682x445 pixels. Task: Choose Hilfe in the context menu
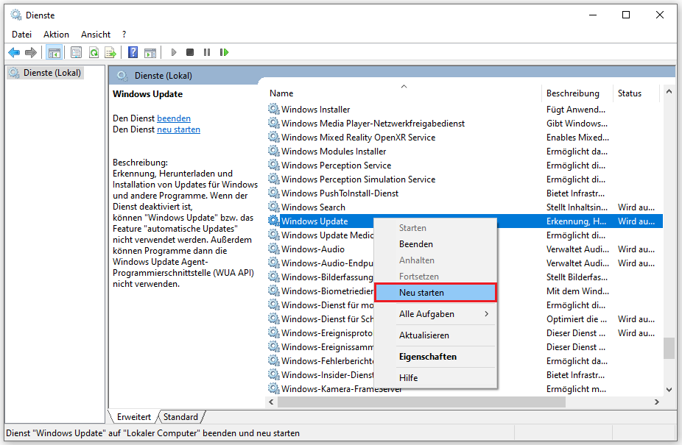(x=435, y=377)
